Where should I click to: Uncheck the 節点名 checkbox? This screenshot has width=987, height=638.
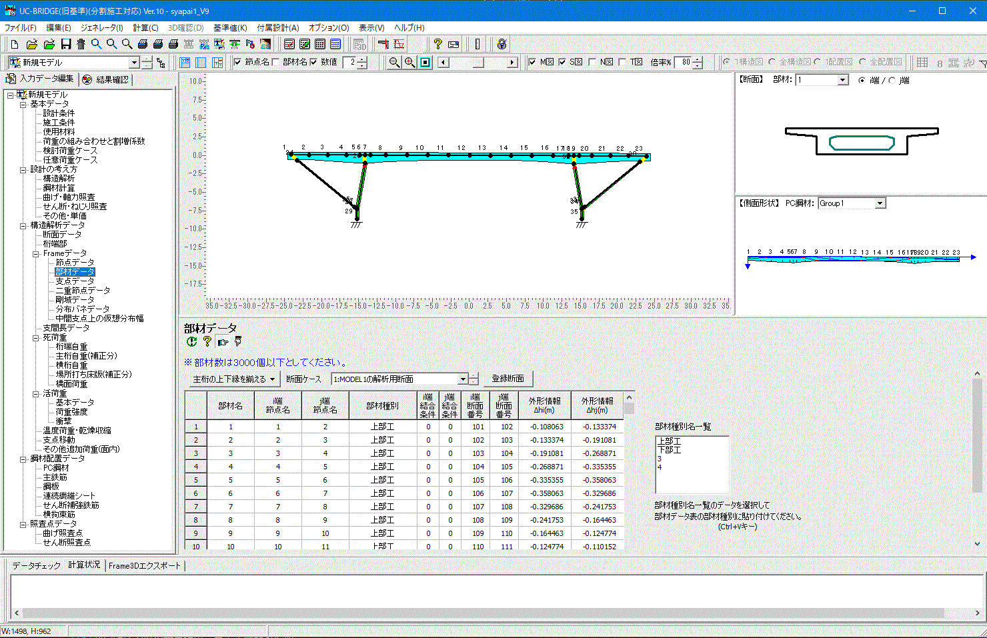point(237,62)
